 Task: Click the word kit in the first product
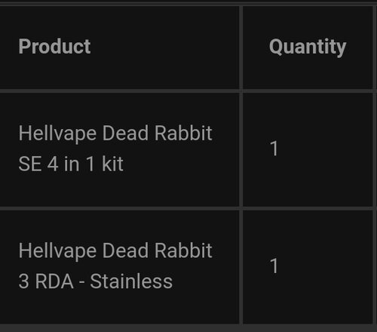pyautogui.click(x=112, y=164)
